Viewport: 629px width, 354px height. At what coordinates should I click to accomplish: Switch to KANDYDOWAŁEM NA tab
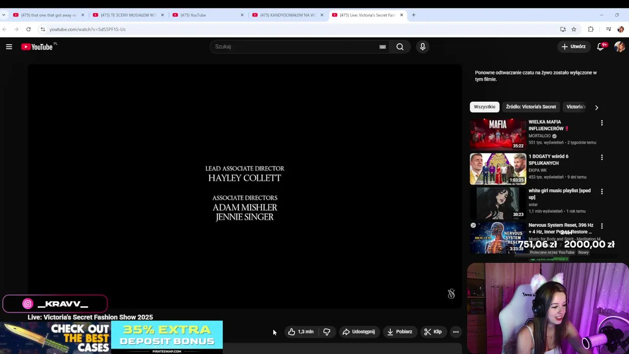pos(287,15)
